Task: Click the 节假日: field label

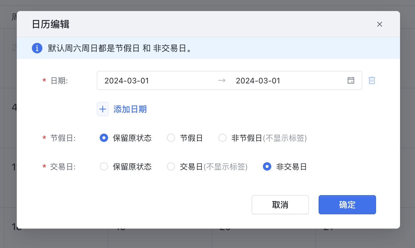Action: (x=63, y=138)
